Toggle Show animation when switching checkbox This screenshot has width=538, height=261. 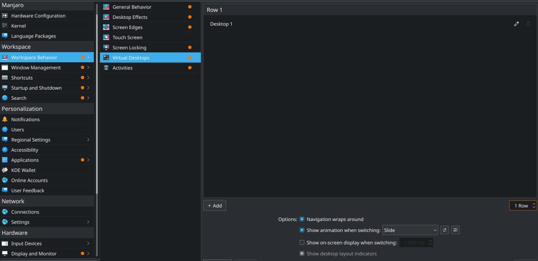pos(302,230)
